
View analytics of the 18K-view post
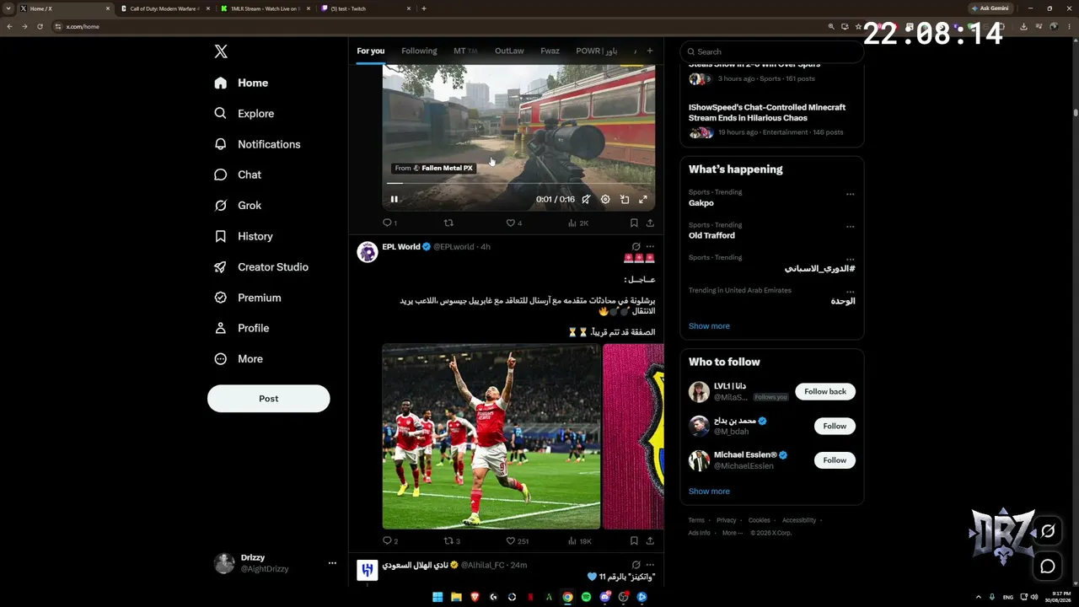(580, 541)
